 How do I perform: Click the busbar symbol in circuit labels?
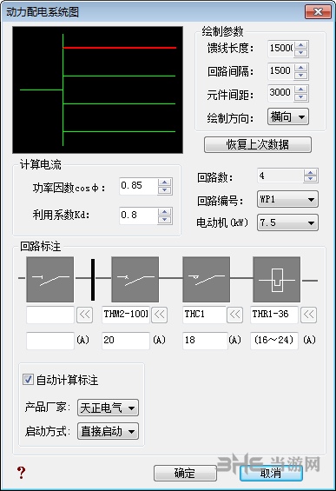pos(93,279)
